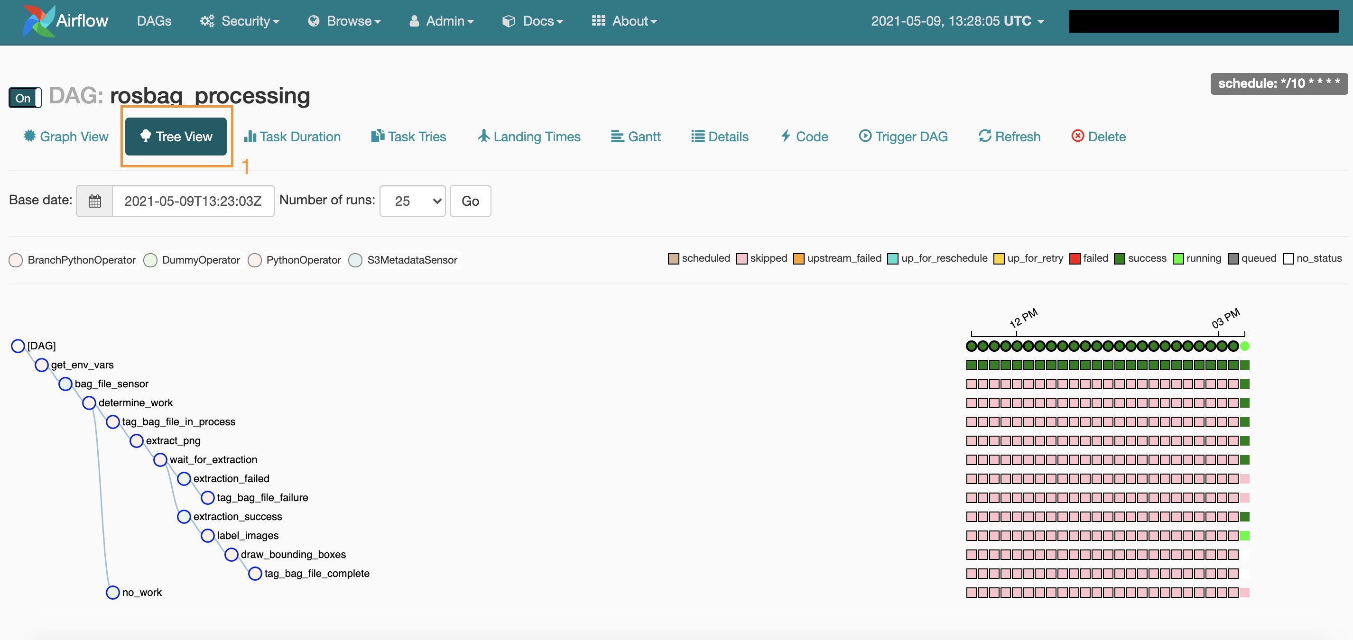Click latest running label_images task square
This screenshot has height=640, width=1353.
(1244, 536)
